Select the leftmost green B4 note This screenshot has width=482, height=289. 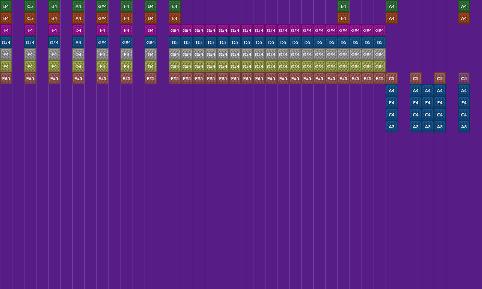[6, 6]
